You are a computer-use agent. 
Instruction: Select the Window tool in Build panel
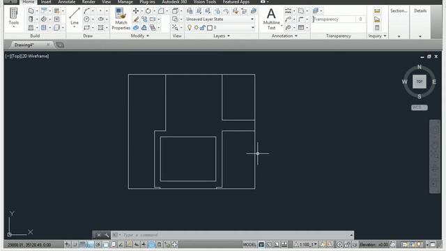(x=31, y=28)
